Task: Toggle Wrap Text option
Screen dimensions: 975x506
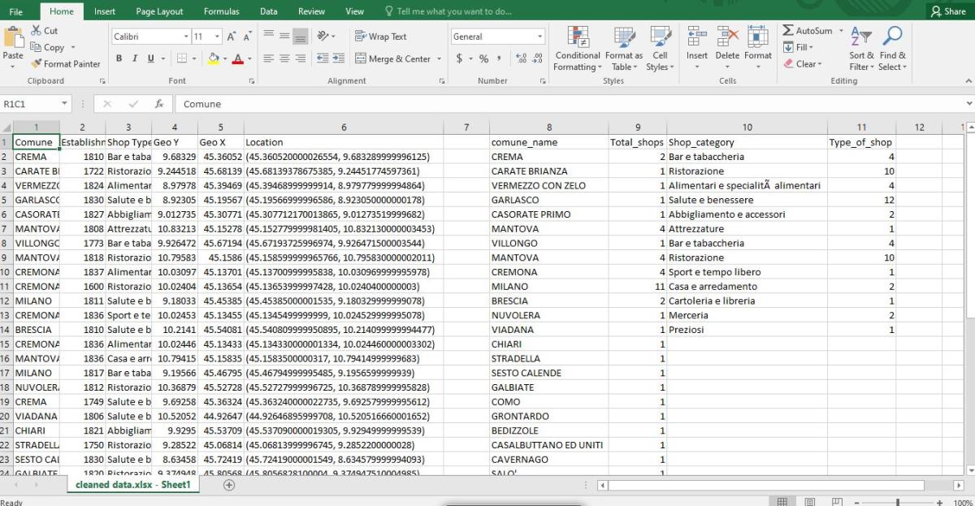Action: (x=381, y=37)
